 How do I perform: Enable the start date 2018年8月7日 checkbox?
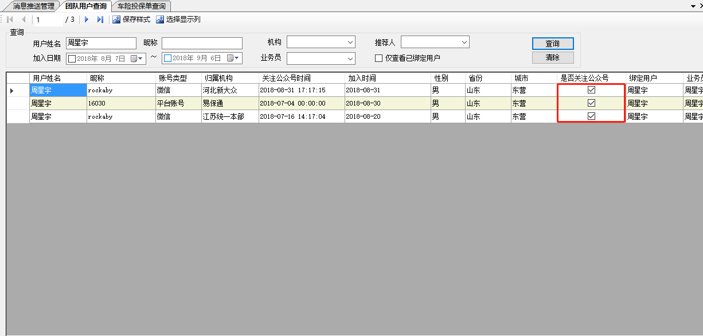tap(72, 58)
